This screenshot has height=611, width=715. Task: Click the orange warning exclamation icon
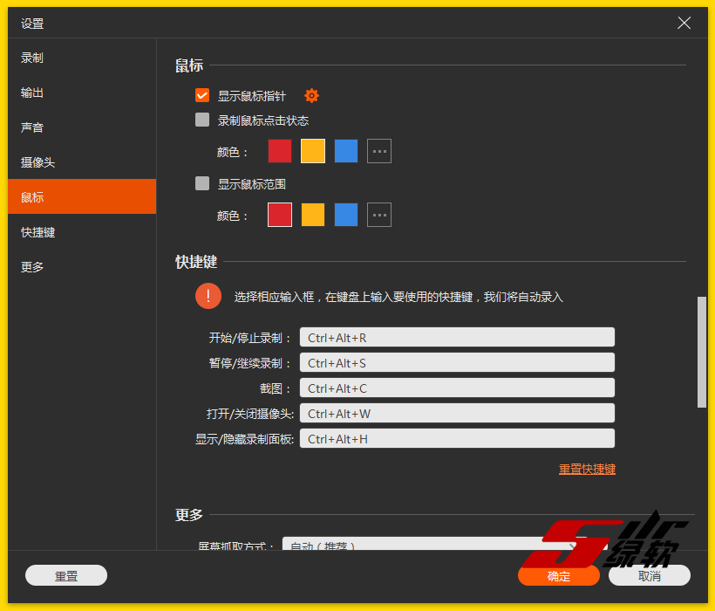[208, 296]
